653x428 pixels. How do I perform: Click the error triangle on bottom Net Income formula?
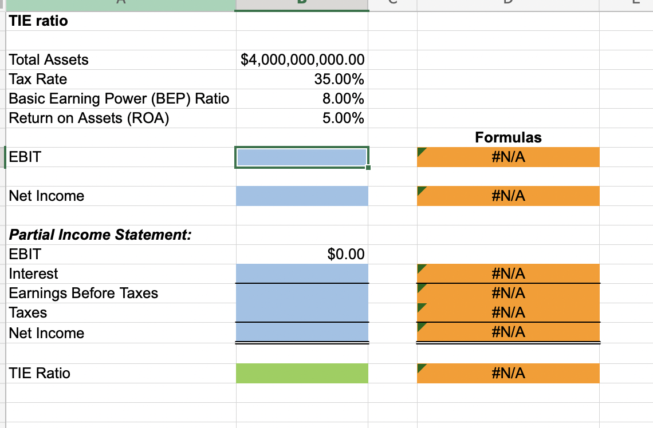[421, 326]
